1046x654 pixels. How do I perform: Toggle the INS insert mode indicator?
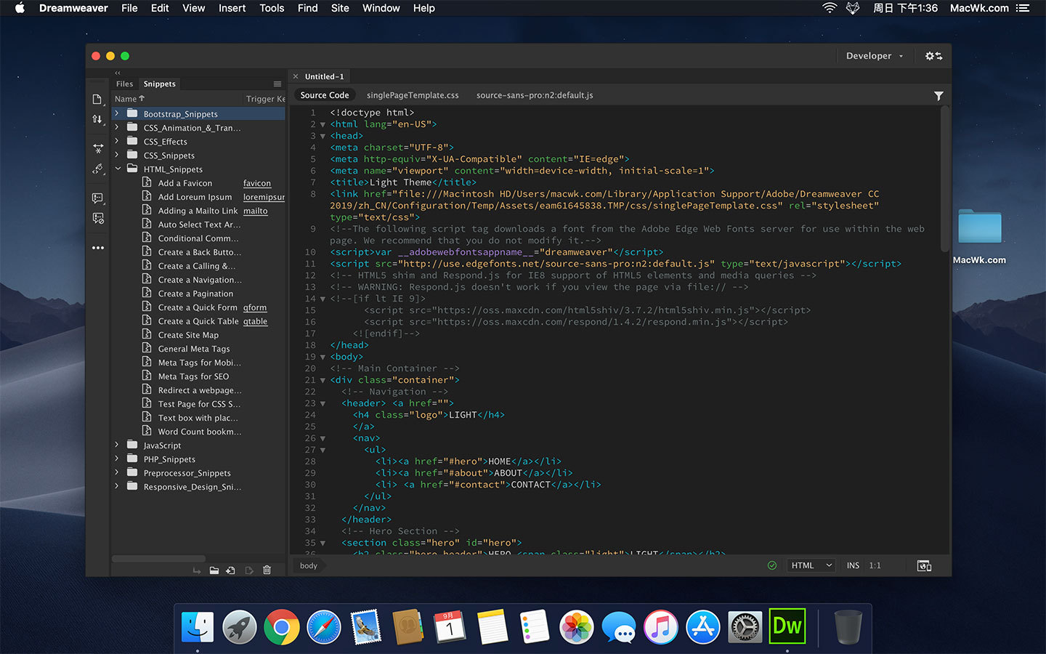coord(853,565)
